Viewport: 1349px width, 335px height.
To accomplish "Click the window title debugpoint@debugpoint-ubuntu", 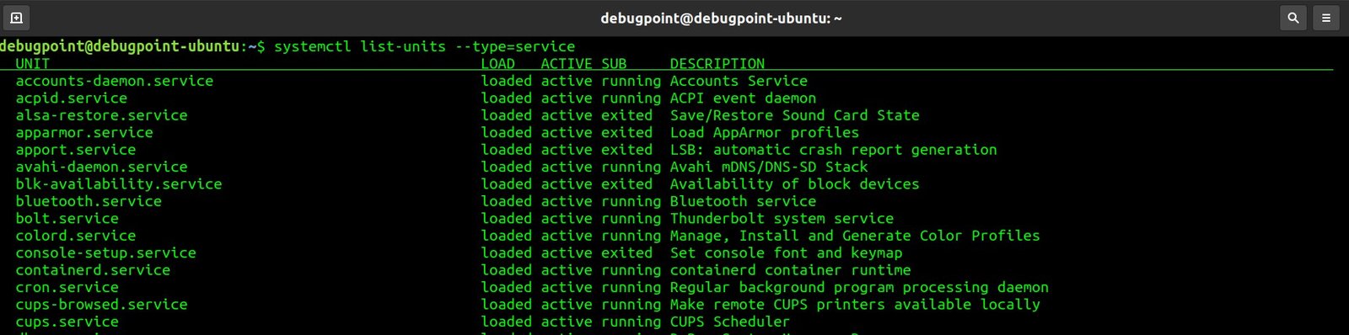I will click(x=721, y=18).
